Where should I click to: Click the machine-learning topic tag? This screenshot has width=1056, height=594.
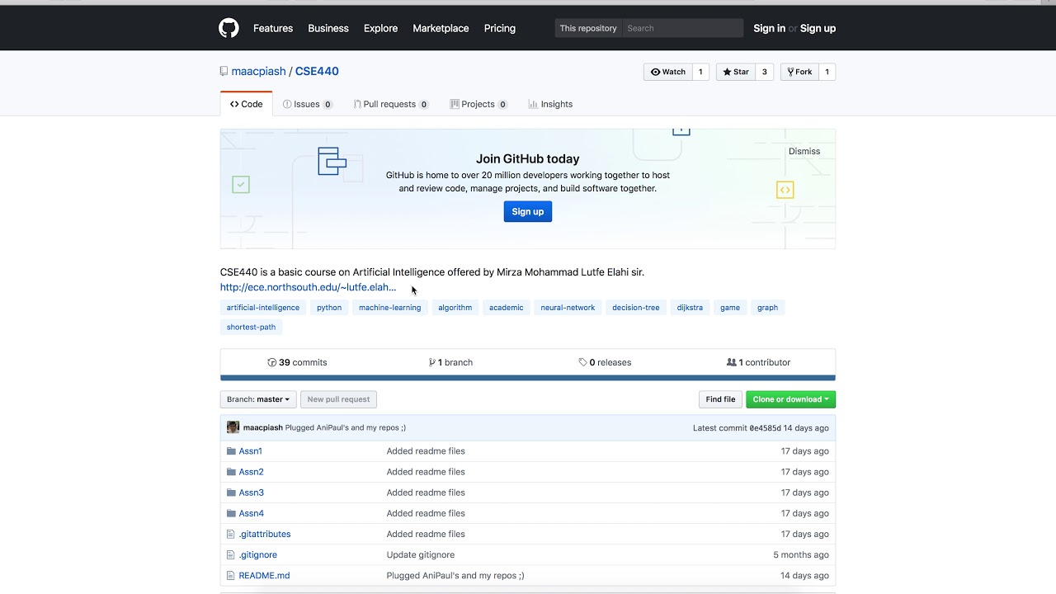pyautogui.click(x=389, y=308)
